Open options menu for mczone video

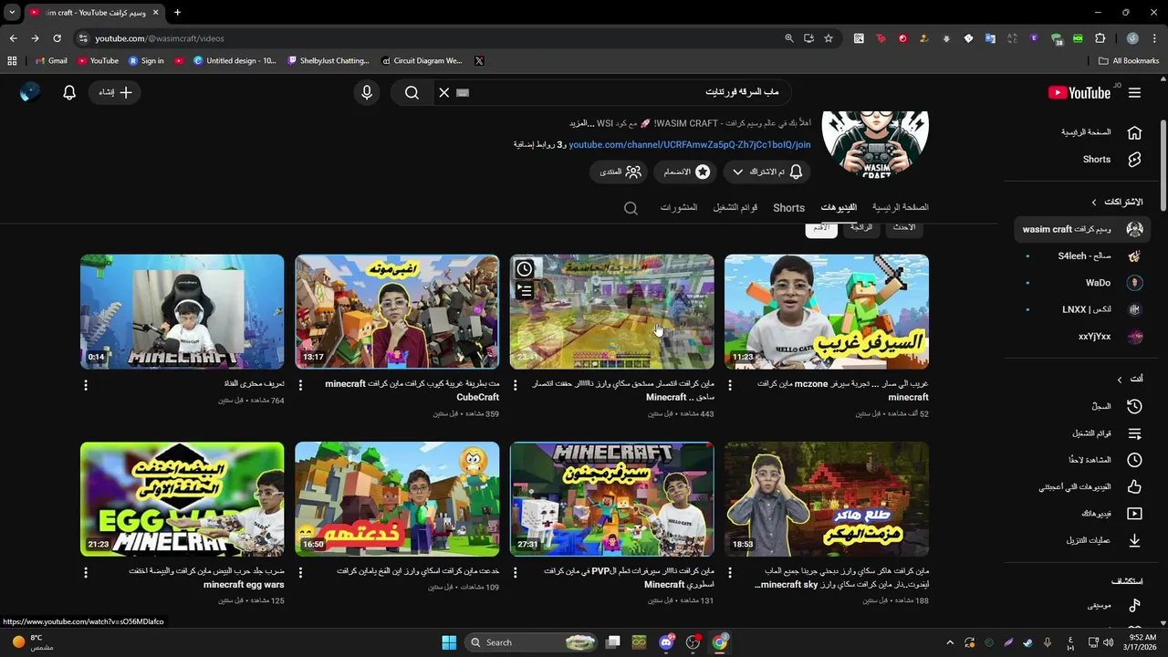730,385
